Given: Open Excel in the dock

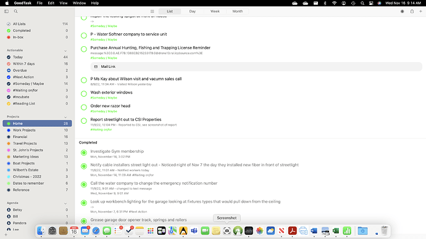Looking at the screenshot, I should (336, 231).
